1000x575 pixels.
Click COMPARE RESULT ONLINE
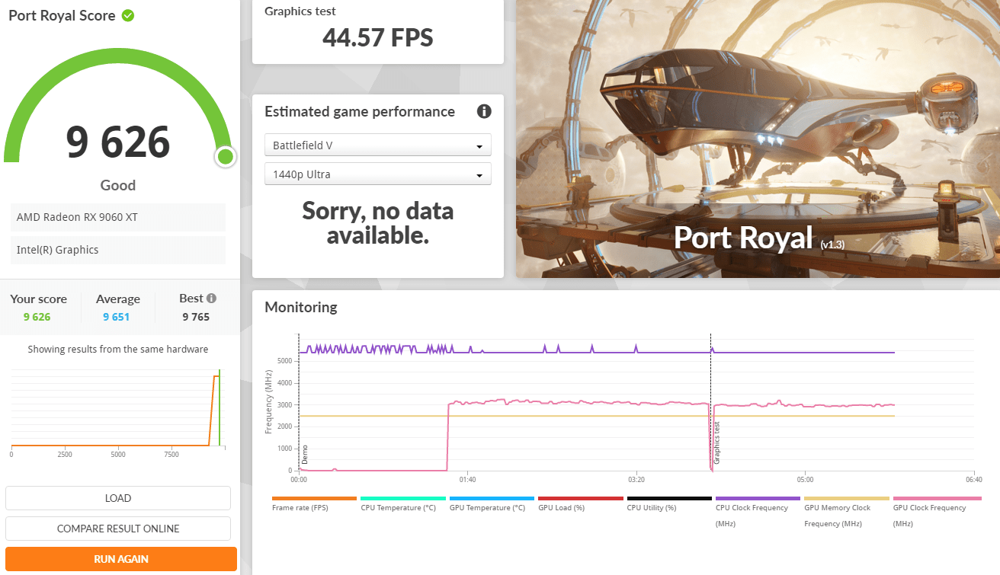pos(118,529)
